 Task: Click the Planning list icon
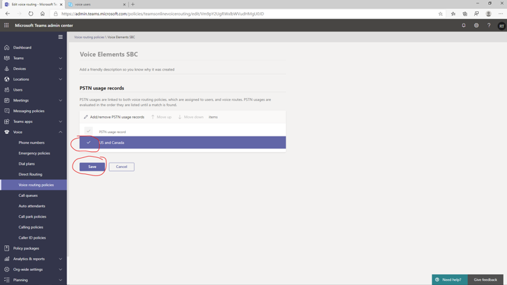coord(7,280)
